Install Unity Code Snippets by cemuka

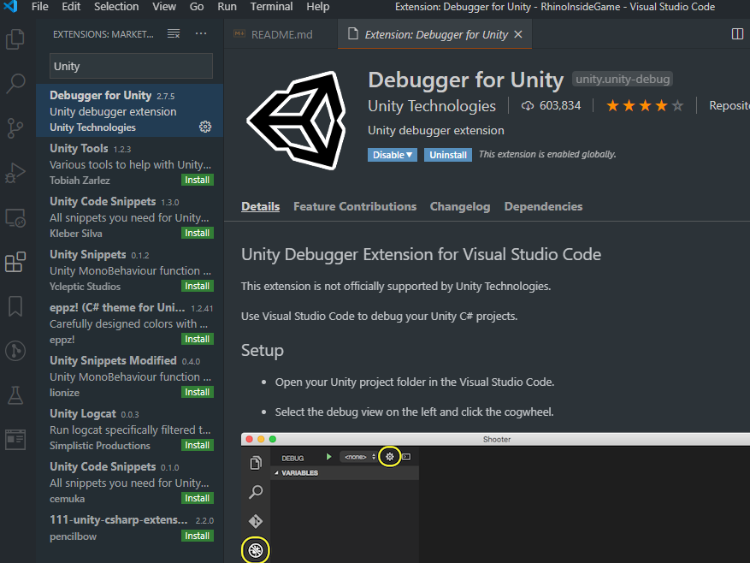pos(197,498)
